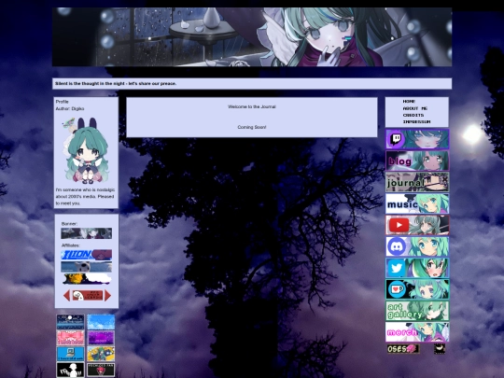Open the Twitter bird banner link

(x=417, y=268)
